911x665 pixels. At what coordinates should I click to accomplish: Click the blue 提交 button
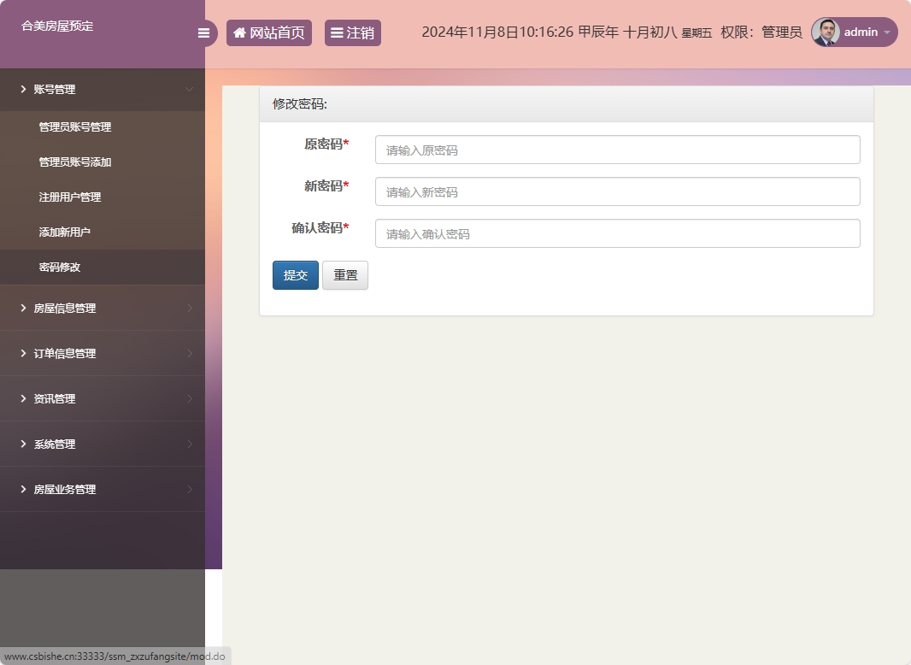[295, 275]
